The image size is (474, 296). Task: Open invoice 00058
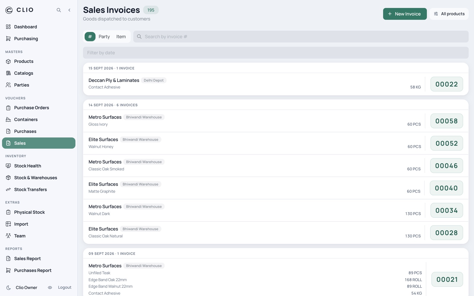point(446,121)
